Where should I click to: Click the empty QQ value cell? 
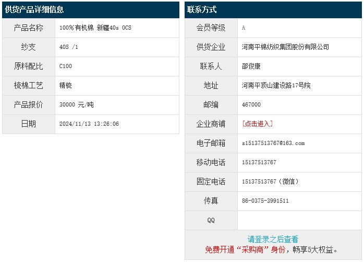click(x=299, y=220)
